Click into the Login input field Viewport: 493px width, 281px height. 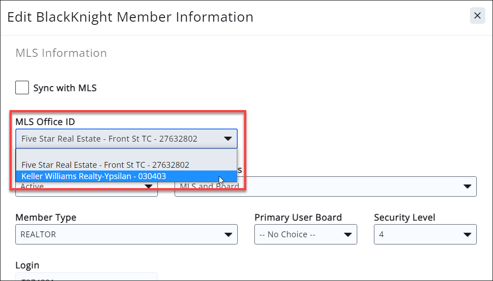[x=87, y=277]
